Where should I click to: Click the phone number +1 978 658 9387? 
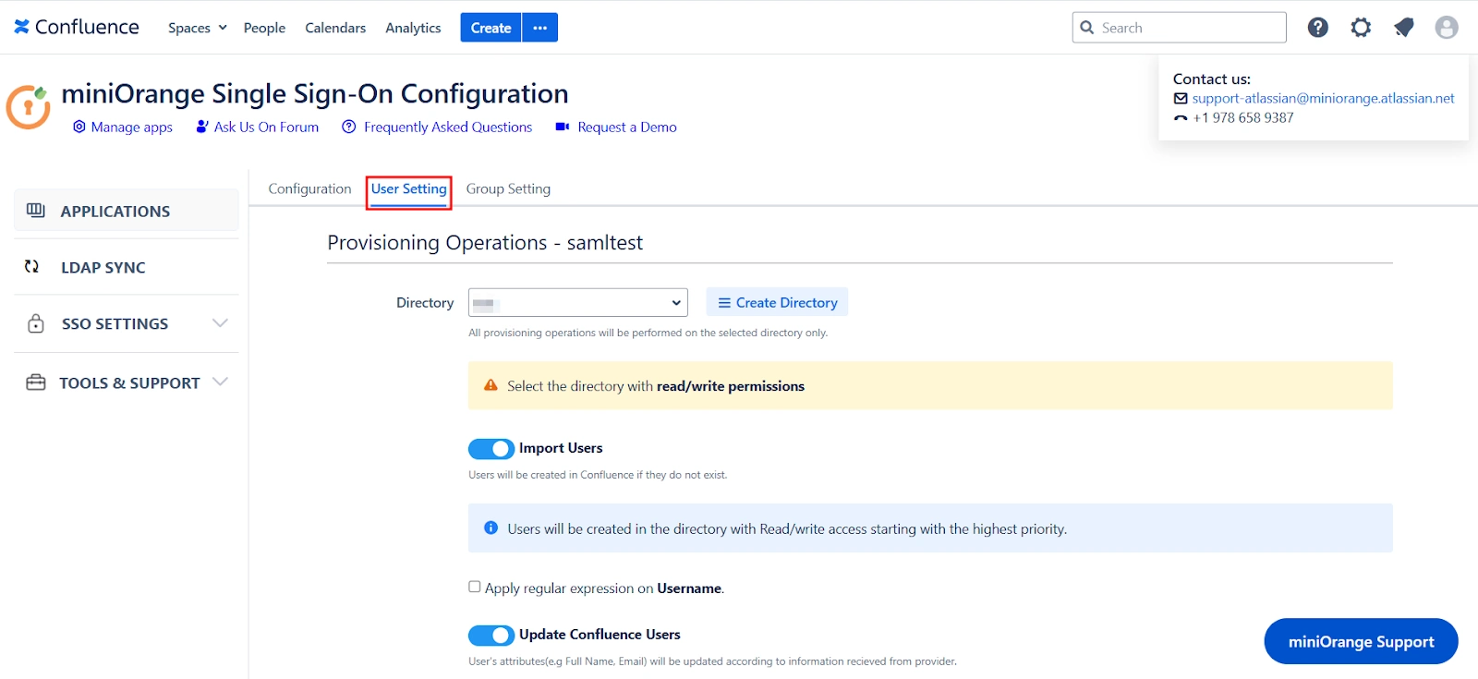click(x=1242, y=117)
